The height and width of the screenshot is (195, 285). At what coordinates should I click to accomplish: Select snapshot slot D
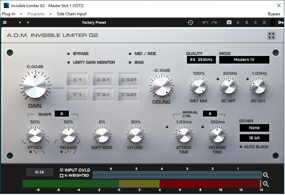pyautogui.click(x=264, y=22)
